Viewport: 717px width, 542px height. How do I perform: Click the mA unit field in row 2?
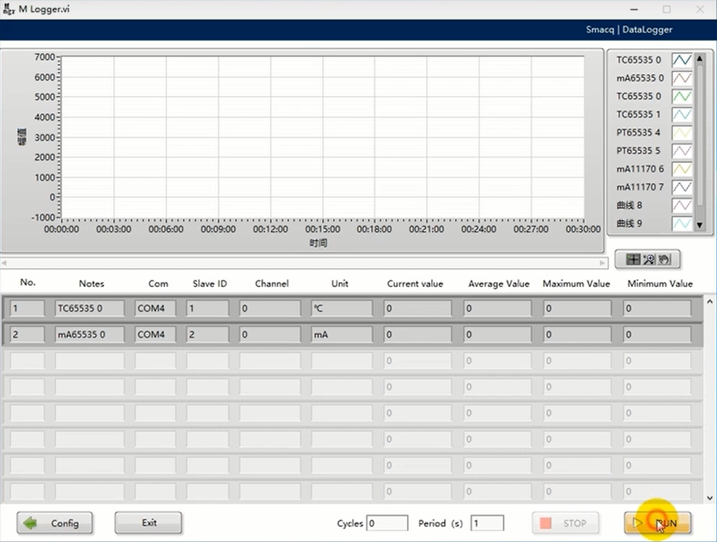(342, 335)
